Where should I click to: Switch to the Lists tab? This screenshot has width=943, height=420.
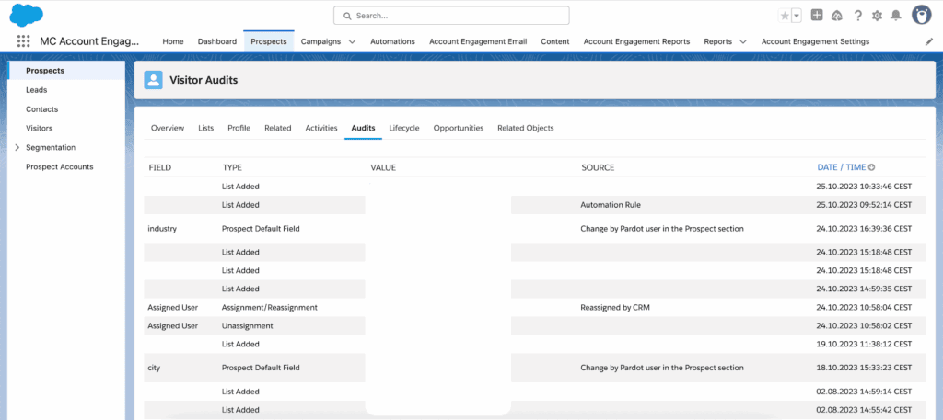click(205, 128)
